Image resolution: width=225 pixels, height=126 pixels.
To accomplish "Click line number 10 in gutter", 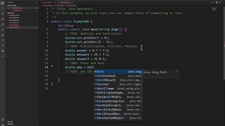I will [x=46, y=50].
